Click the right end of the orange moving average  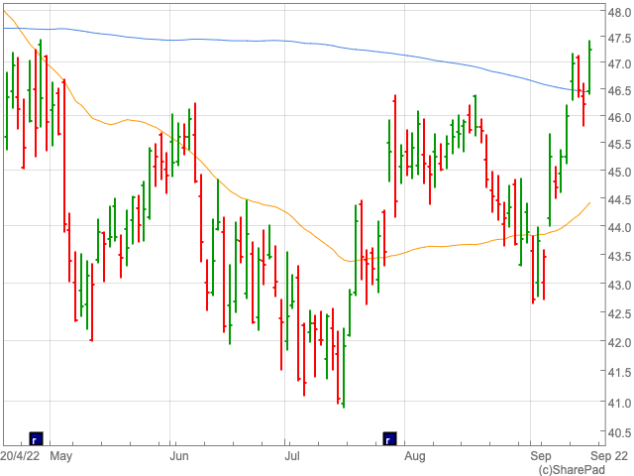click(x=589, y=203)
